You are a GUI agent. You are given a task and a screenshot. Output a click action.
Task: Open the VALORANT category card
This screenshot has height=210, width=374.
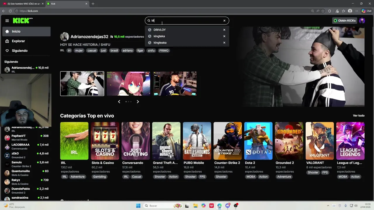click(320, 141)
